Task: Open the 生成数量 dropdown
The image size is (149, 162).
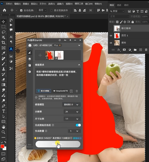Action: [74, 131]
